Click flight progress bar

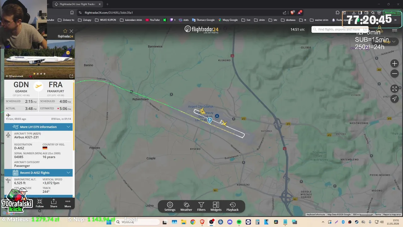click(x=38, y=115)
